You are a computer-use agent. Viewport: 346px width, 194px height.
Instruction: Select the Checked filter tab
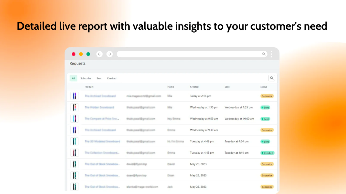[x=111, y=78]
